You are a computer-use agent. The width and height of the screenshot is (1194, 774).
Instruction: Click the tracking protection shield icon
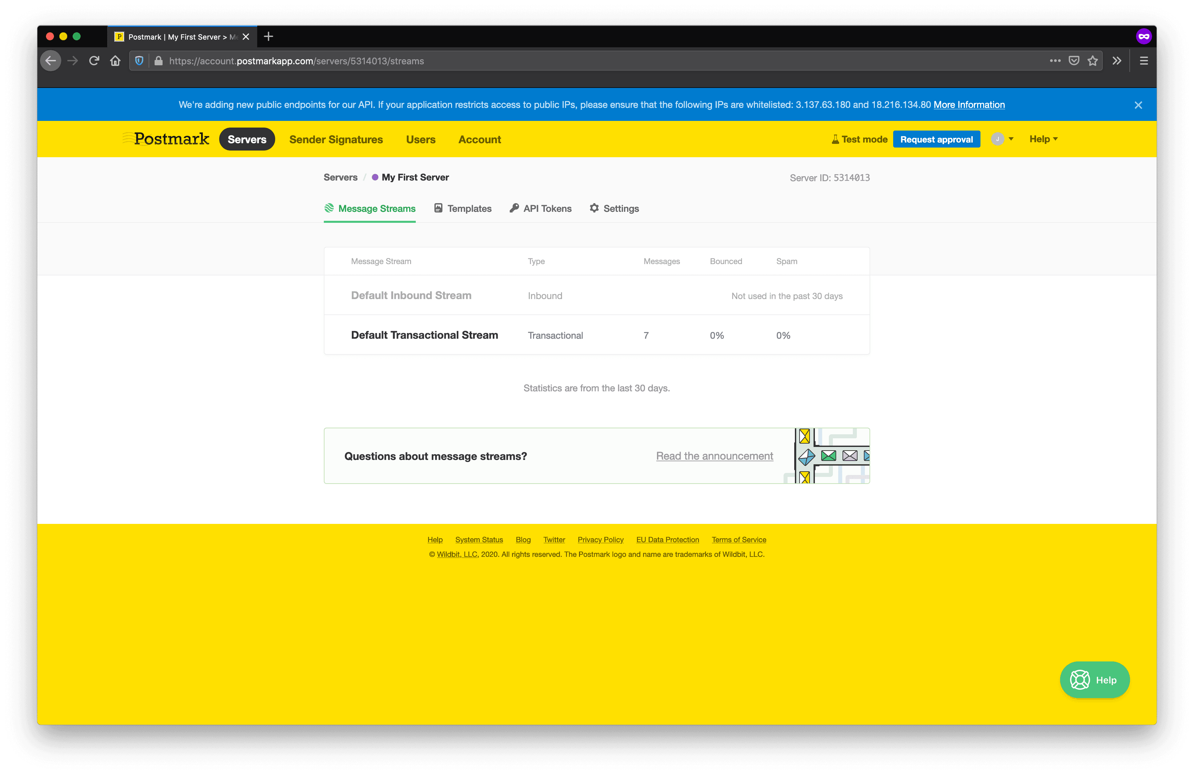[140, 61]
